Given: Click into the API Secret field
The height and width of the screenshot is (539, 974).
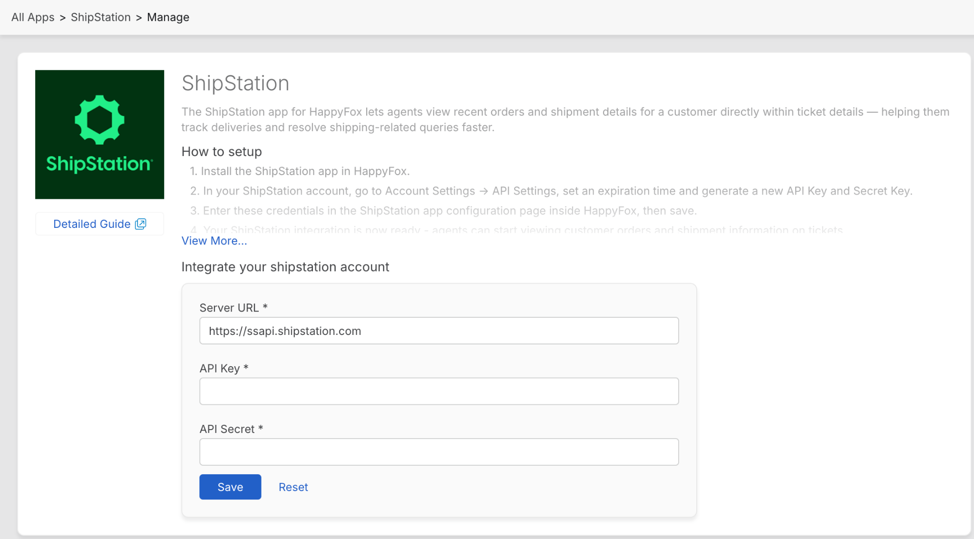Looking at the screenshot, I should point(438,452).
